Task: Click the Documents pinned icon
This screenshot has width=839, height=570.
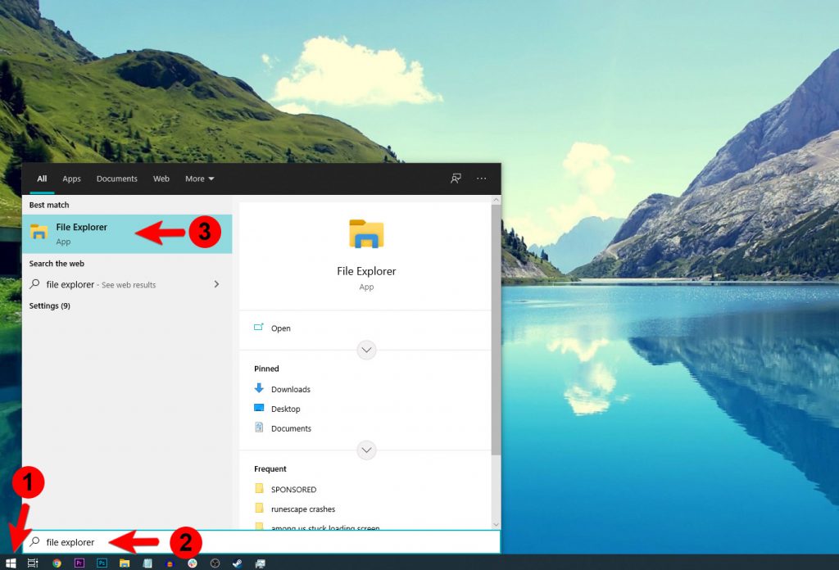Action: pos(259,427)
